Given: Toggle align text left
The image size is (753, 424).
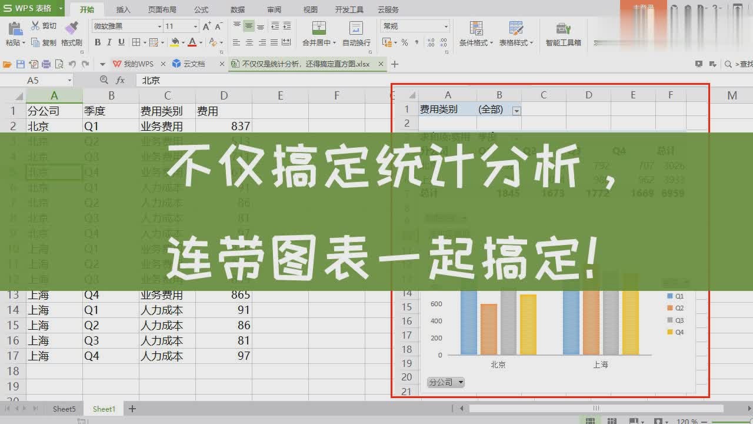Looking at the screenshot, I should click(236, 42).
